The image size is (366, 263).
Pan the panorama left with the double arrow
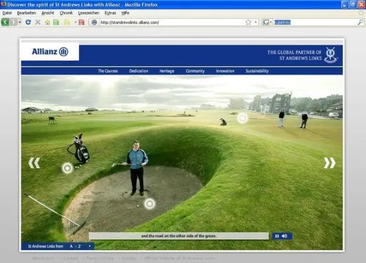pyautogui.click(x=34, y=163)
